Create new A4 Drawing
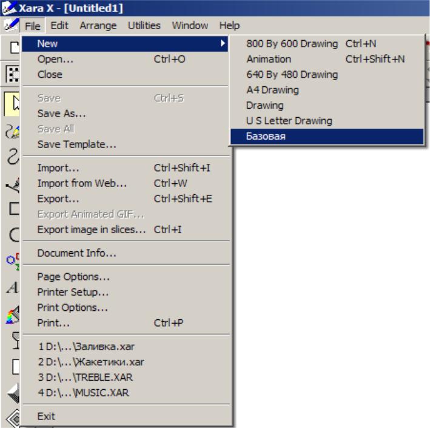 [x=327, y=90]
